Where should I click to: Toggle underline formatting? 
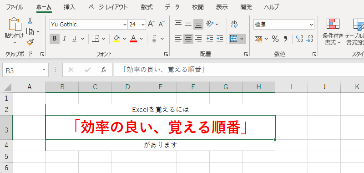(74, 39)
